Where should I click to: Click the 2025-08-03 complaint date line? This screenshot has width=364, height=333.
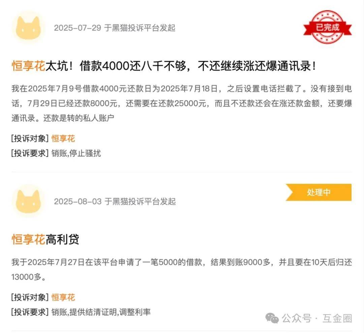tap(115, 201)
